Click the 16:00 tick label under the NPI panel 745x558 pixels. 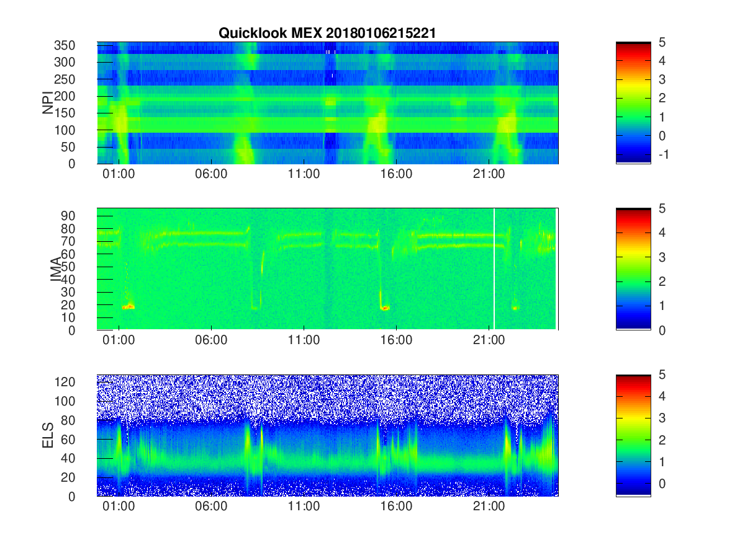tap(396, 174)
